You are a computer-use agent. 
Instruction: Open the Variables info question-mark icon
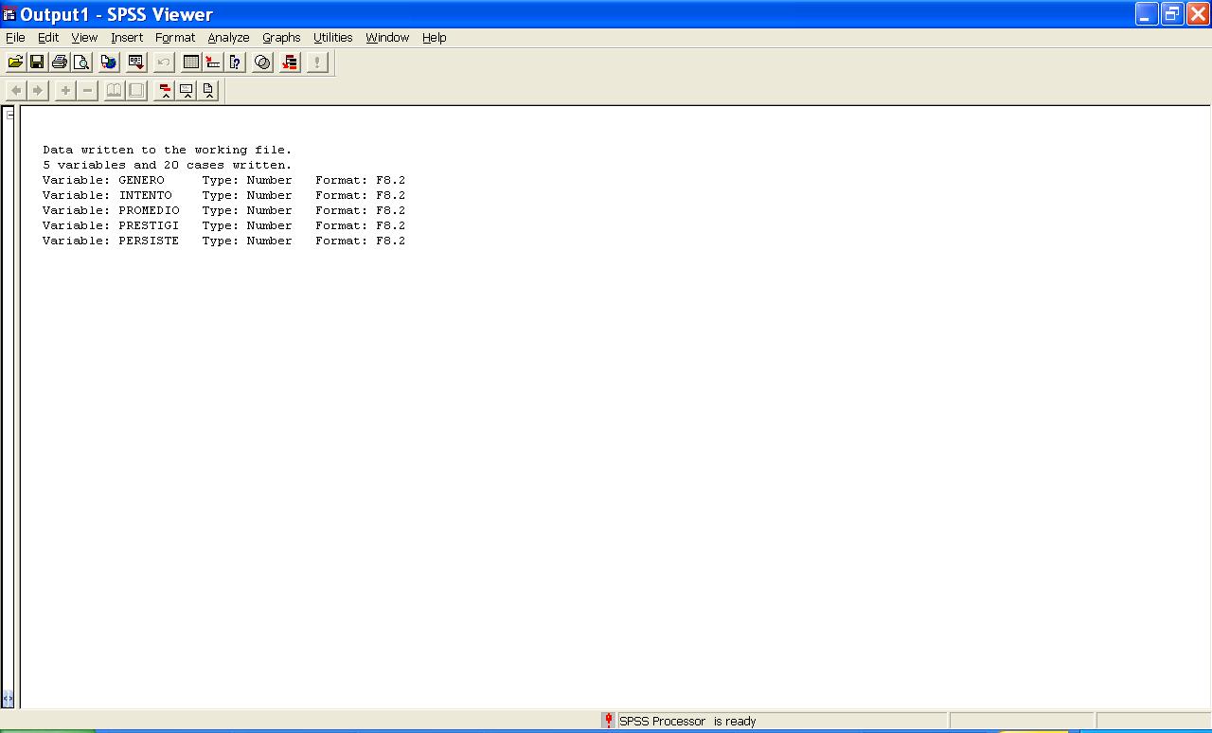[236, 63]
